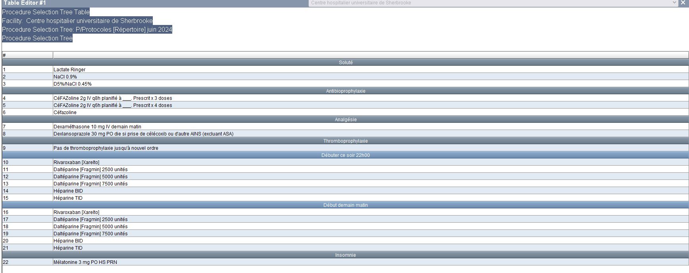Select CéFAZoline 2g IV q6h row
Image resolution: width=689 pixels, height=273 pixels.
click(x=113, y=105)
